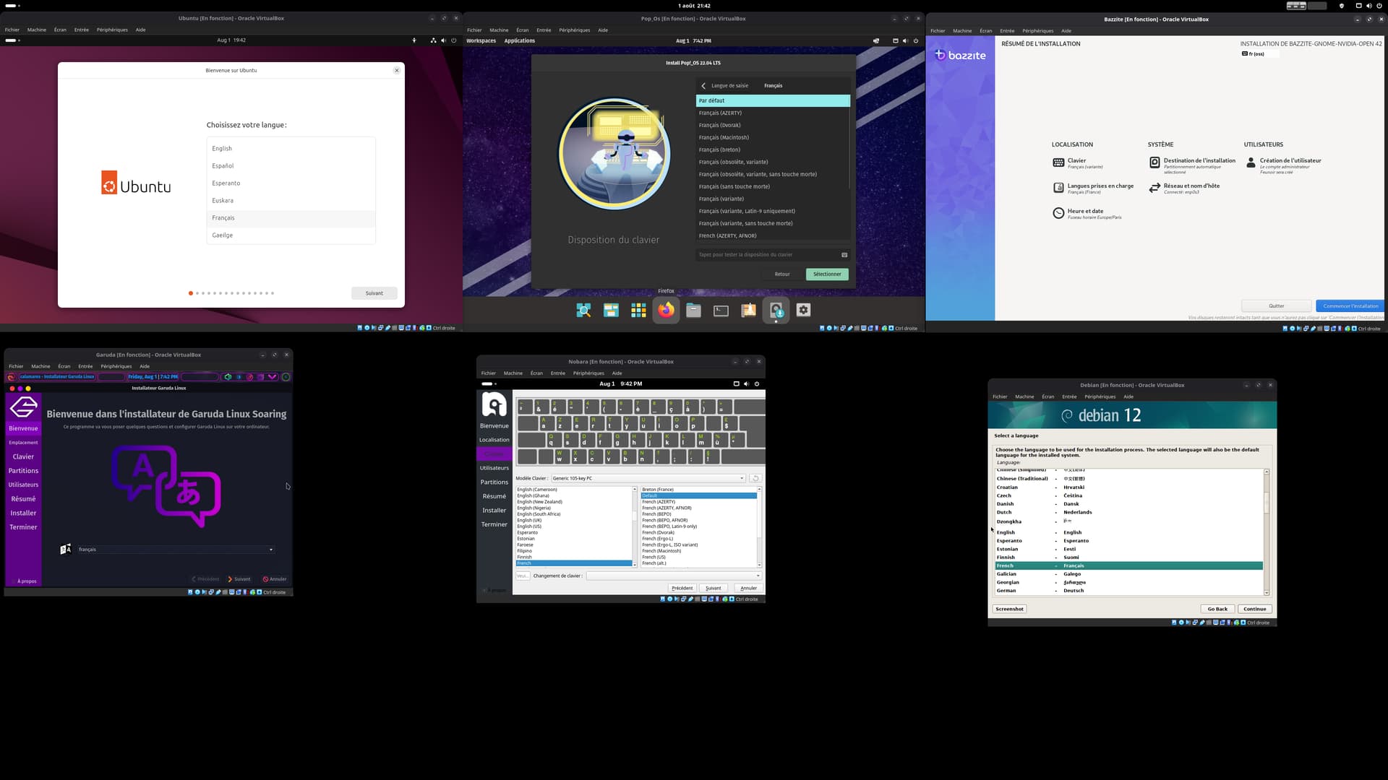Launch the terminal from the Pop!_OS dock
Screen dimensions: 1388x780
(x=721, y=311)
